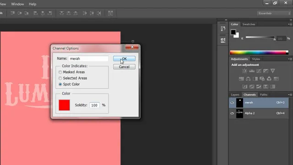Viewport: 293px width, 165px height.
Task: Click the Align Vertical Centers icon
Action: point(19,13)
